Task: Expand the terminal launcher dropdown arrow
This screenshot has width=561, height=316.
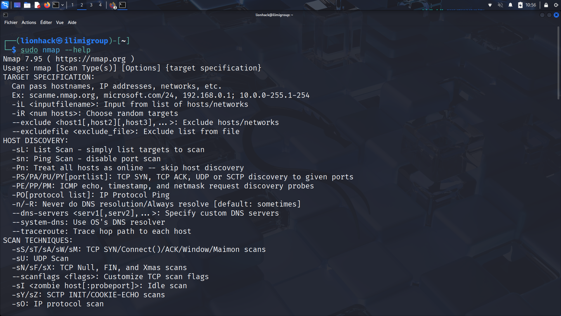Action: (63, 5)
